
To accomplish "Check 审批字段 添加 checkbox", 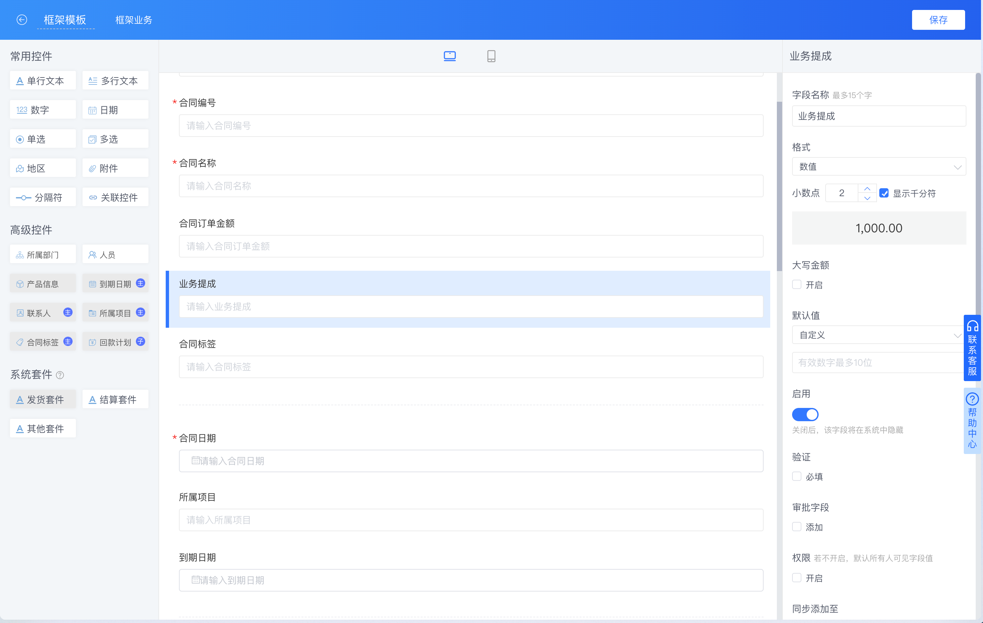I will tap(796, 527).
